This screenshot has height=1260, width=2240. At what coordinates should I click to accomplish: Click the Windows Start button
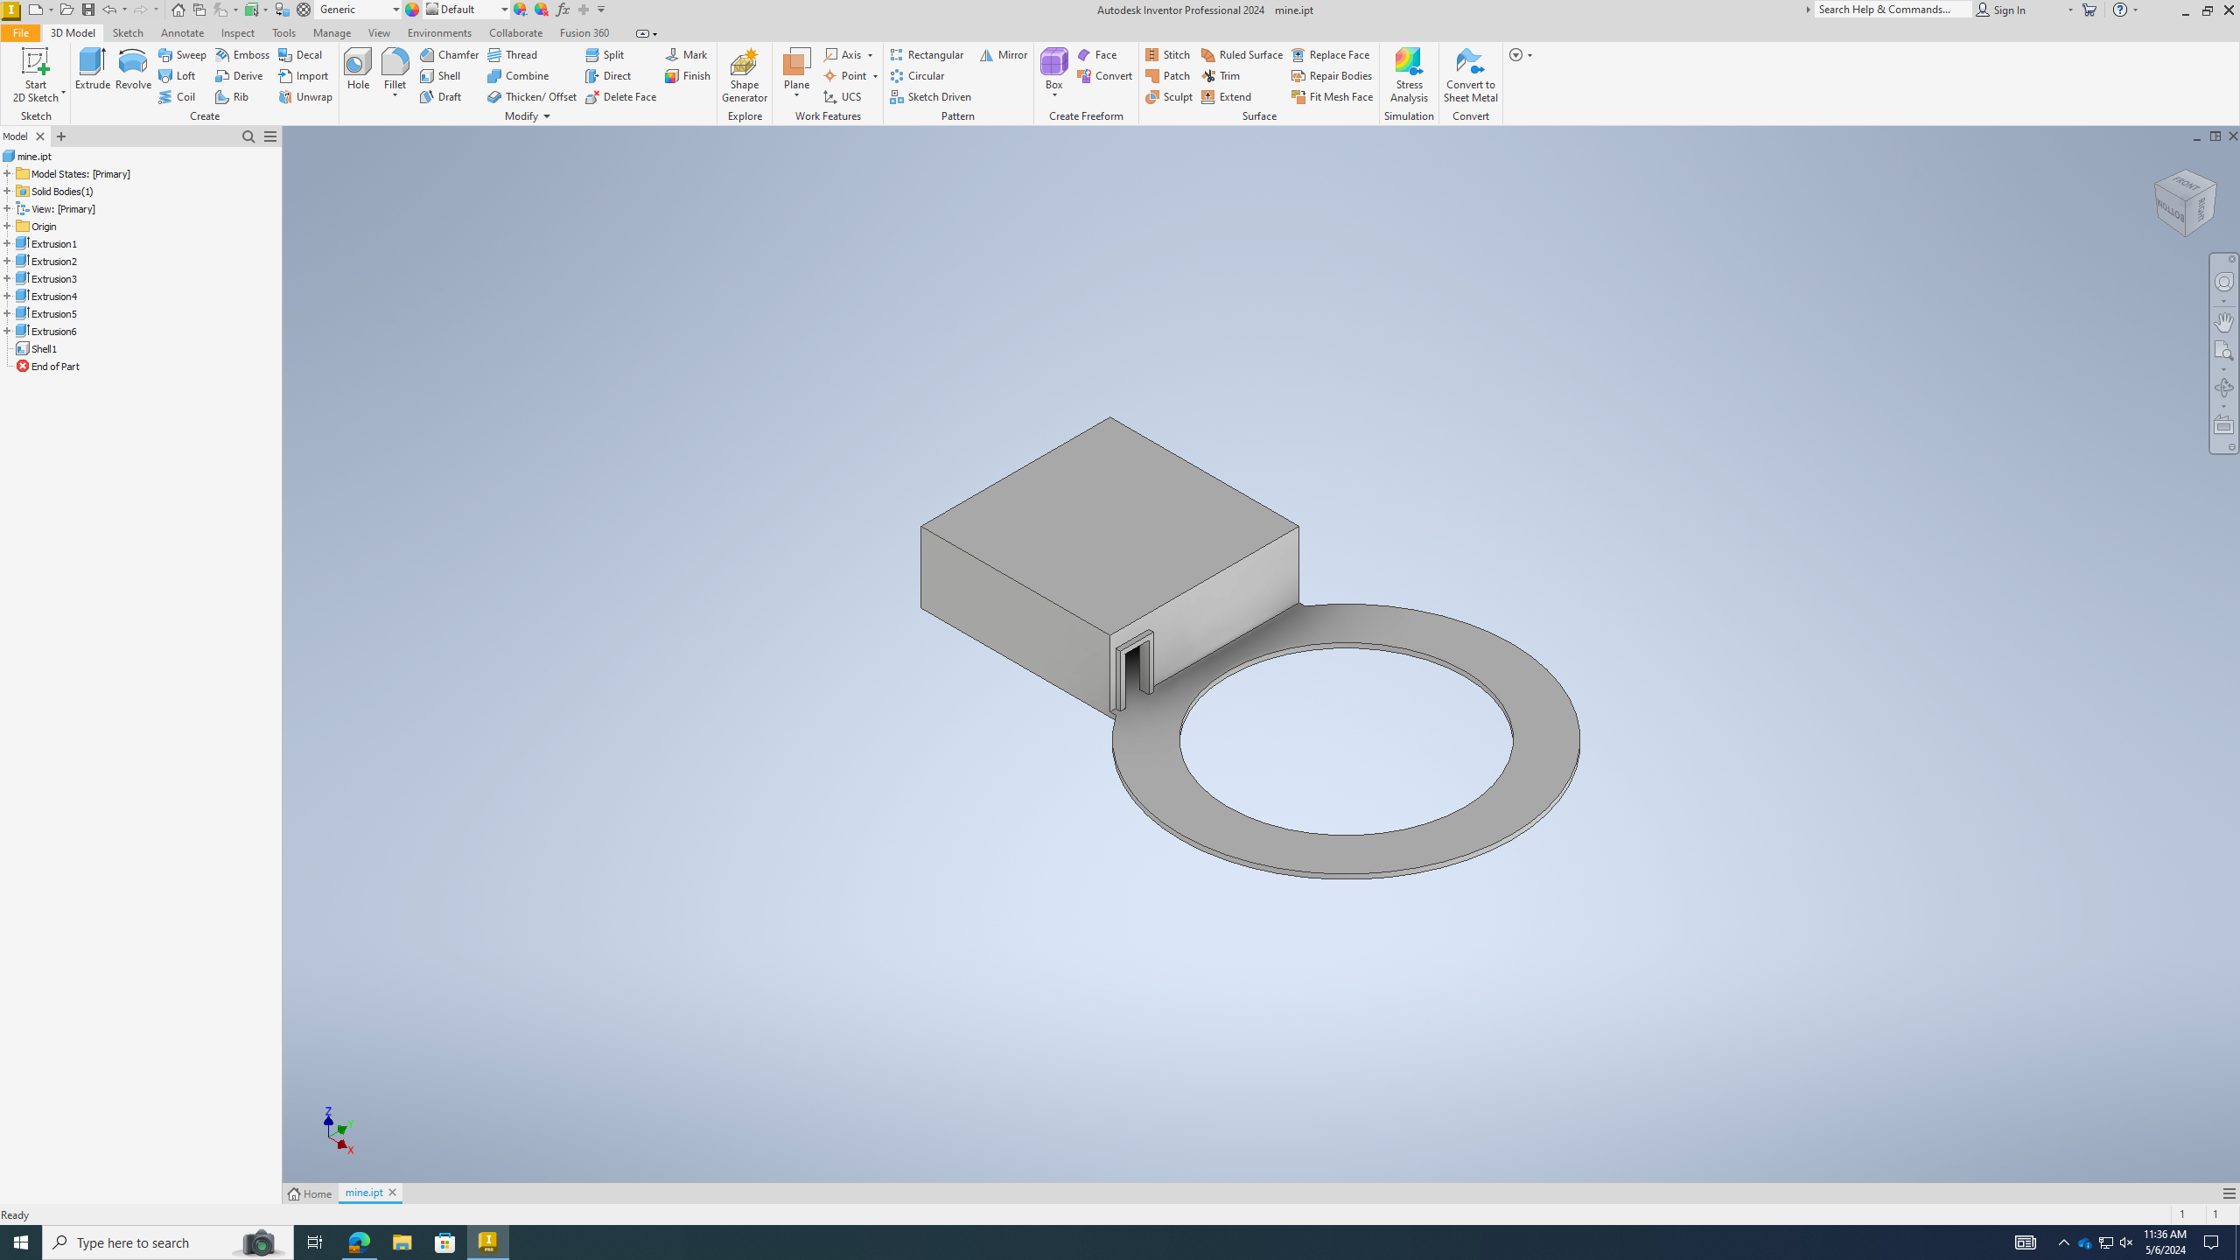pyautogui.click(x=21, y=1242)
